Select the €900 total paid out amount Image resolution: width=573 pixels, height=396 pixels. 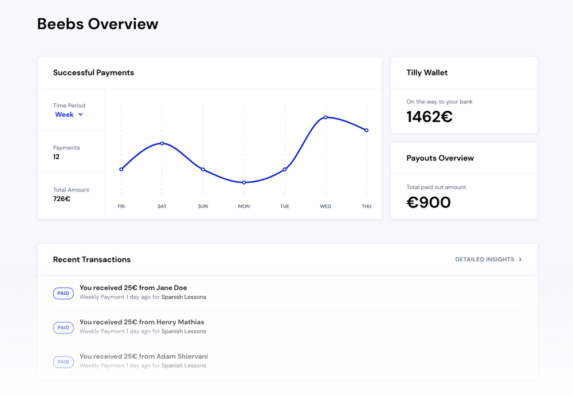428,202
